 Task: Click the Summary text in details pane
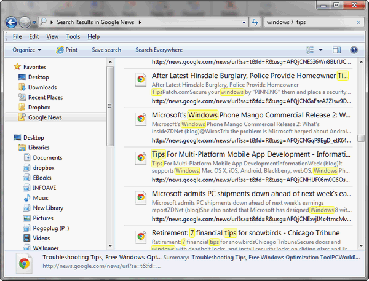pyautogui.click(x=276, y=258)
